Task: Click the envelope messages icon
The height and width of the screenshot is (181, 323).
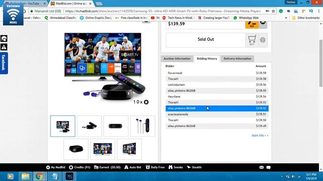Action: [x=261, y=167]
